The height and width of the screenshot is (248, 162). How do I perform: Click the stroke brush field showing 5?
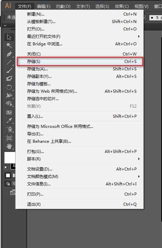pos(156,18)
